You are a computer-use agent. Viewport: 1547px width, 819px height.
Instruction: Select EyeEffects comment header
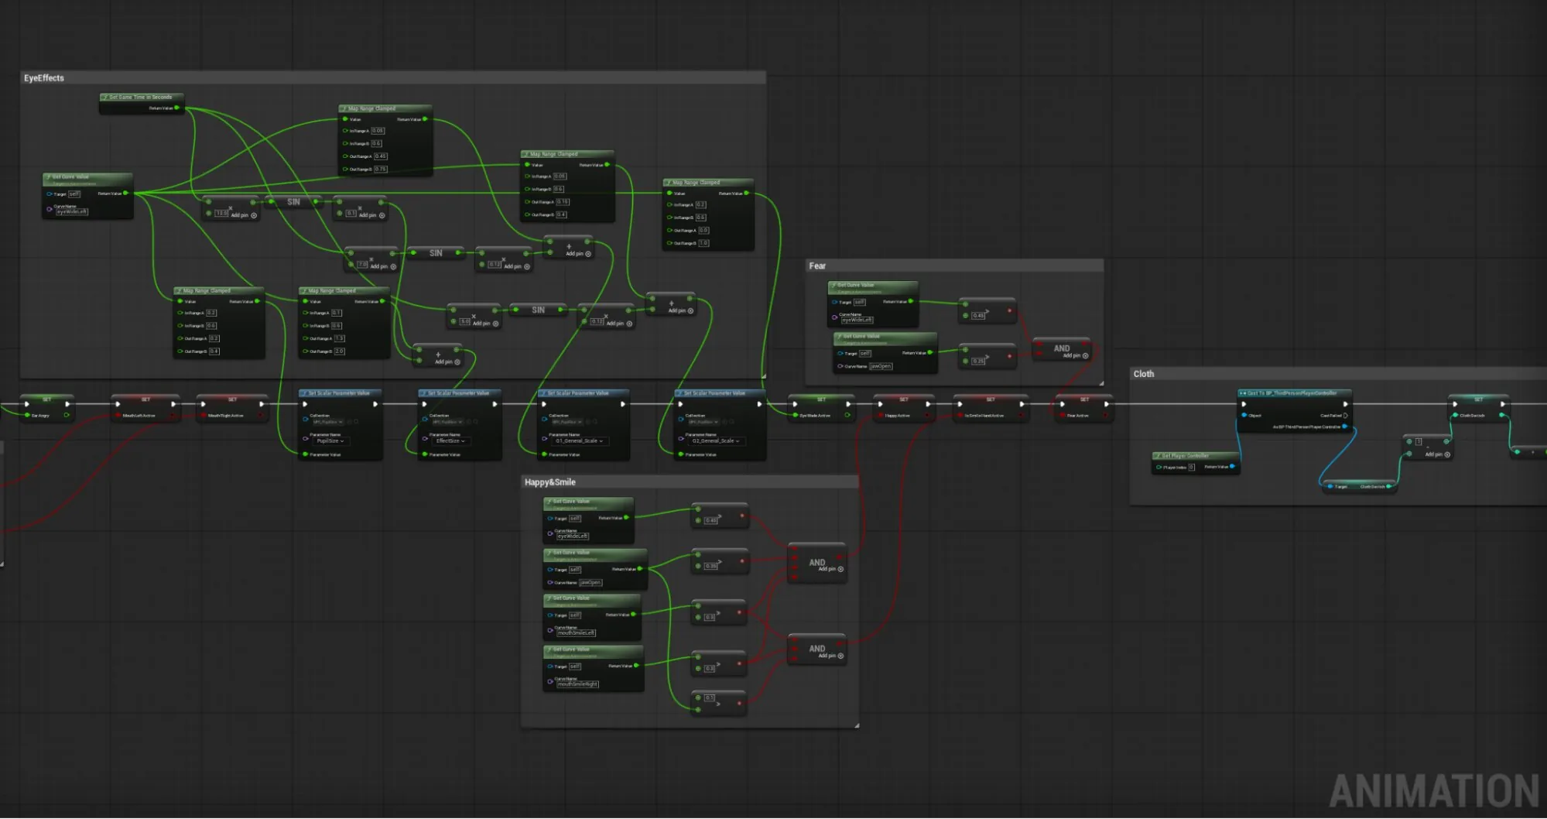point(392,78)
